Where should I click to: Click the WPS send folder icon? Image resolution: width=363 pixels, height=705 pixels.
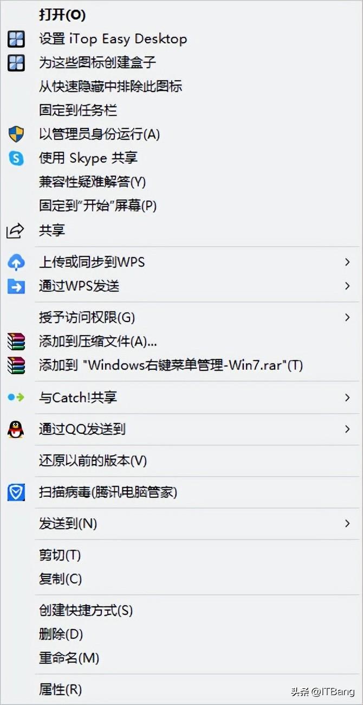(16, 286)
